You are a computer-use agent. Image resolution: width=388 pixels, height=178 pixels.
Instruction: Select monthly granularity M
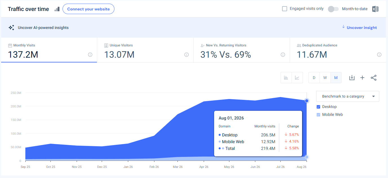(x=336, y=78)
